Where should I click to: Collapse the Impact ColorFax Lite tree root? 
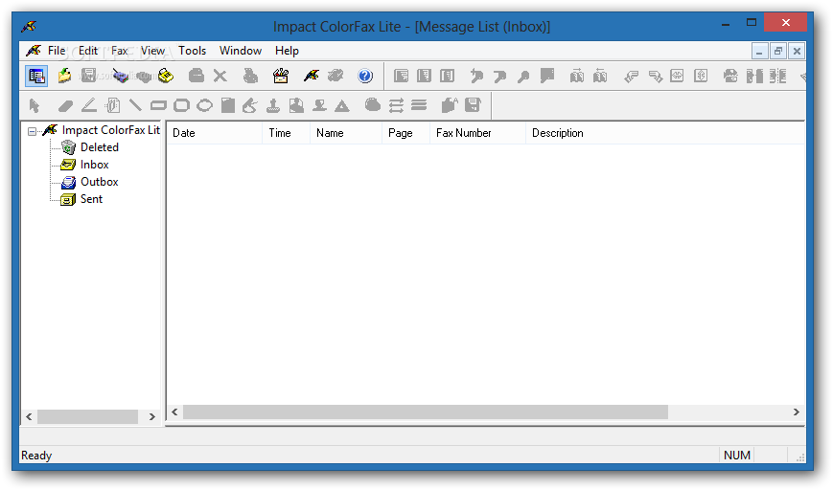[33, 131]
